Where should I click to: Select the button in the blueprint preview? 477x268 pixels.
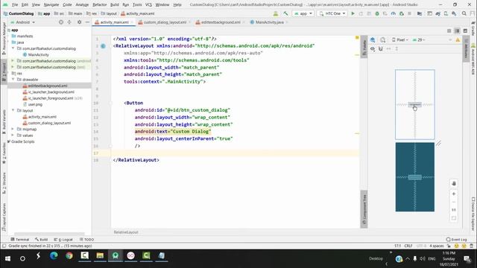pos(415,177)
